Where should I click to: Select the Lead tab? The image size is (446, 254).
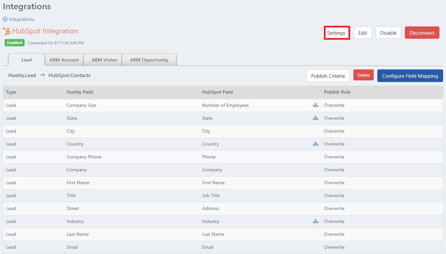coord(27,60)
